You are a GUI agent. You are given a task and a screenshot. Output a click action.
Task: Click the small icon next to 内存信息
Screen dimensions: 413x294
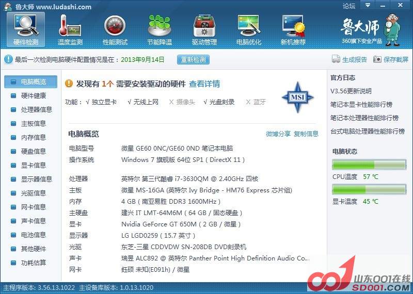tap(13, 137)
